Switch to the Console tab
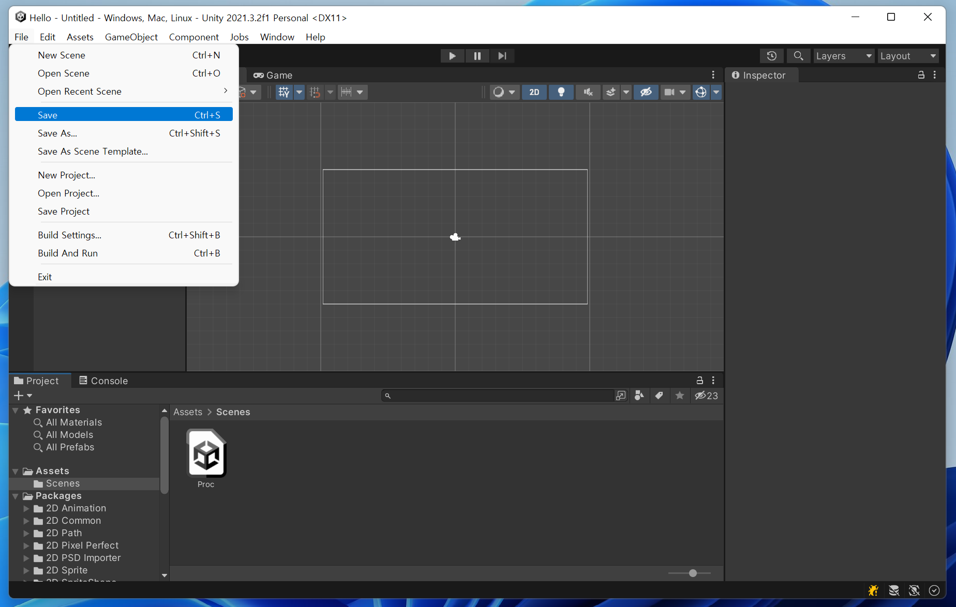956x607 pixels. click(103, 381)
